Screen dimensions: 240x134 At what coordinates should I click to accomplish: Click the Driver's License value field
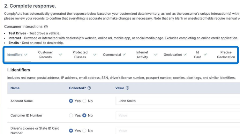coord(178,131)
